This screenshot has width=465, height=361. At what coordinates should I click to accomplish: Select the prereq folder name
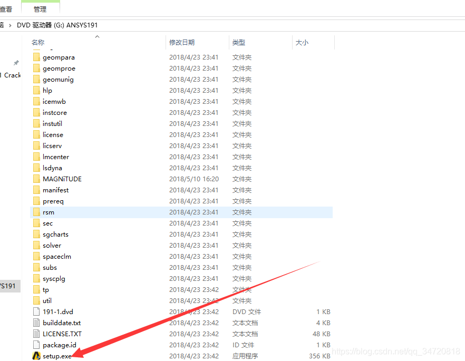pos(53,201)
